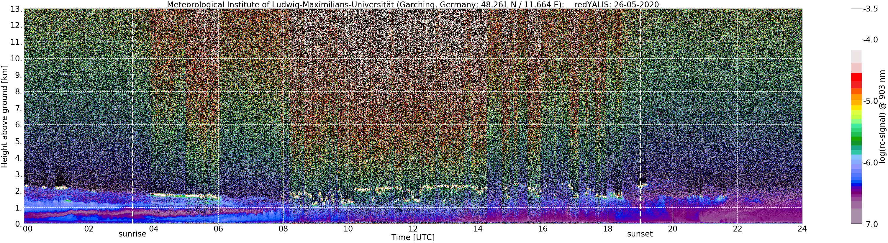888x243 pixels.
Task: Click the '16' time tick label
Action: [543, 229]
